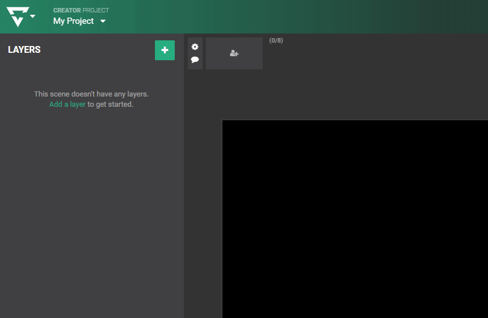Click the add guest person-plus icon

(x=234, y=53)
